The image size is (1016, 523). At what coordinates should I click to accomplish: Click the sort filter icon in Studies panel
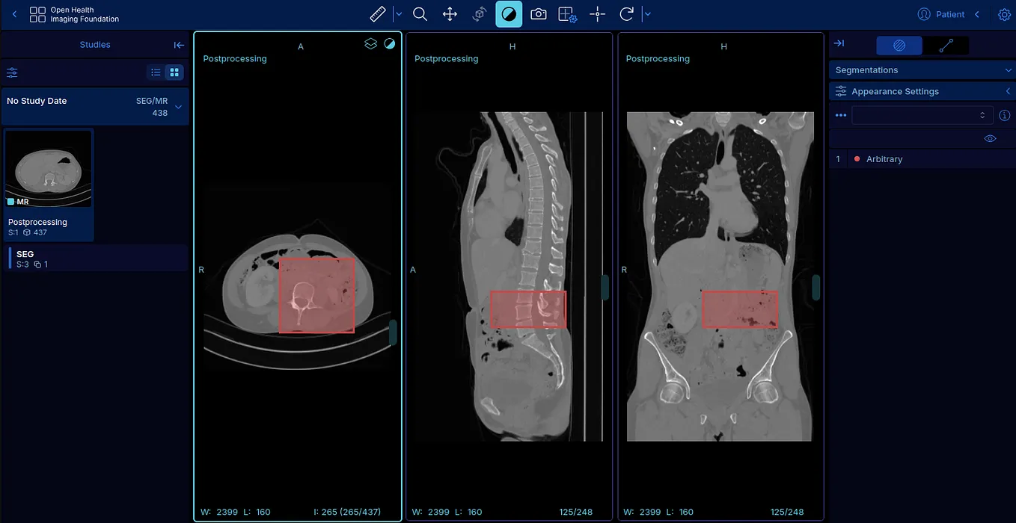pos(11,72)
